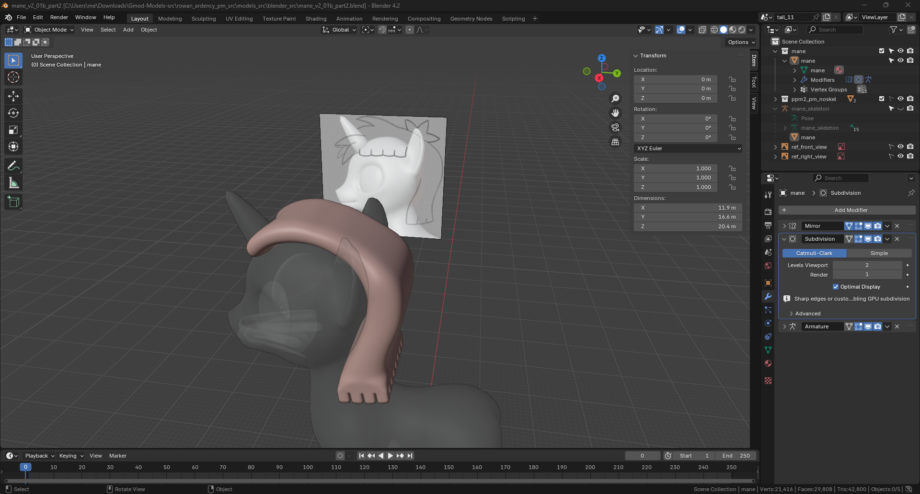Switch to rendered viewport shading
The image size is (920, 494).
tap(742, 30)
